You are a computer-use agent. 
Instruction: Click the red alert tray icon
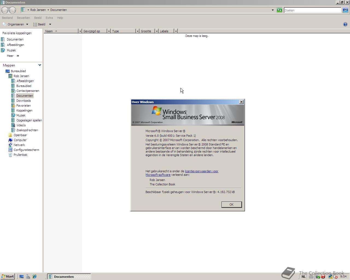323,277
